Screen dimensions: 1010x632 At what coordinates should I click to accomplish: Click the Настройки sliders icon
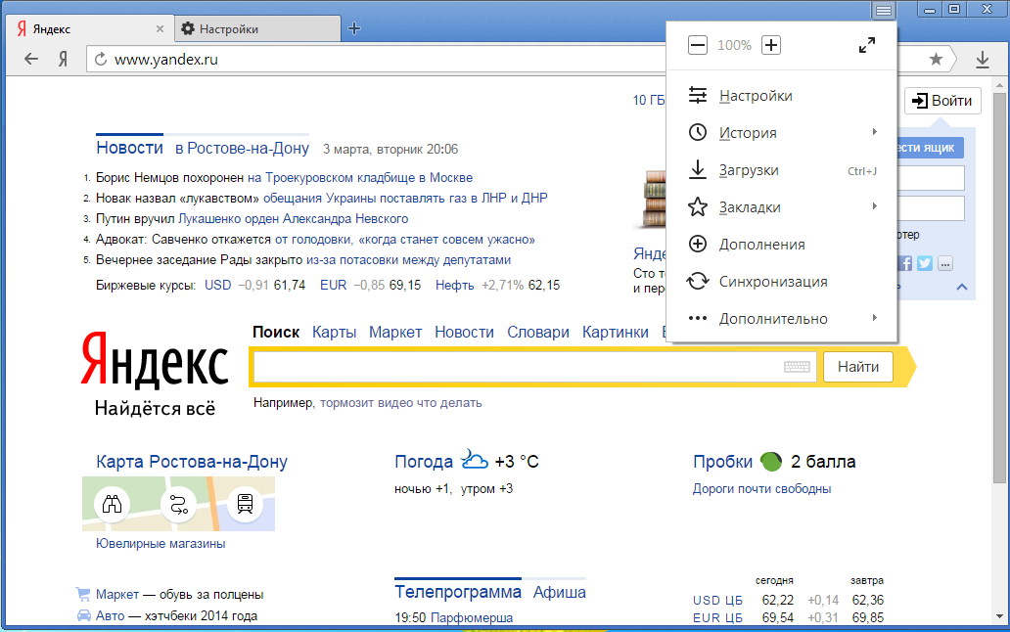pyautogui.click(x=698, y=95)
